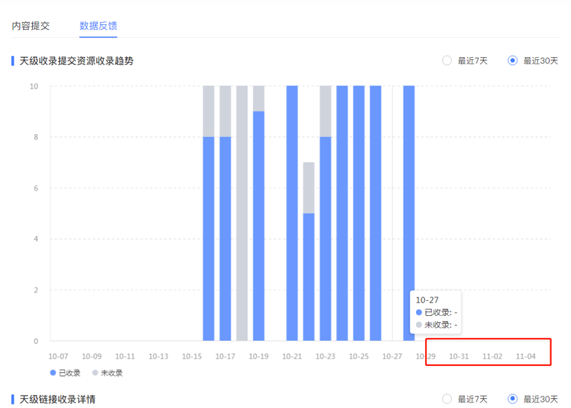Click the full blue bar above 10-21

pos(292,214)
